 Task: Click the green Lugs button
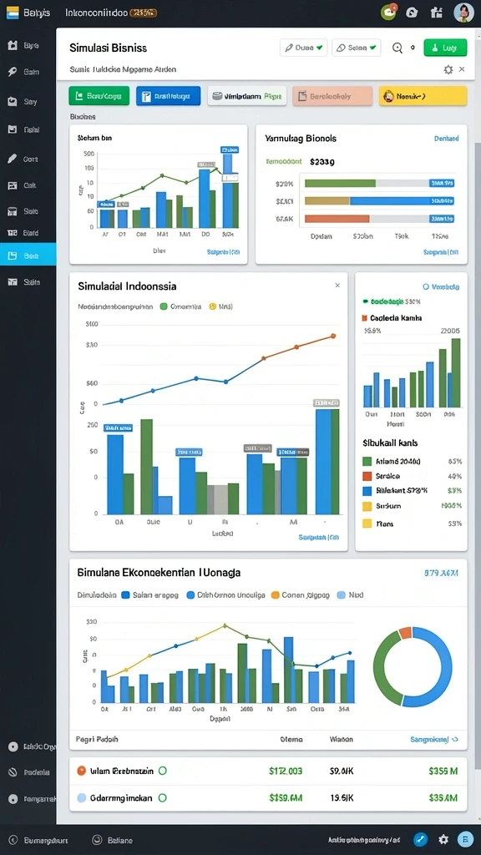(445, 48)
